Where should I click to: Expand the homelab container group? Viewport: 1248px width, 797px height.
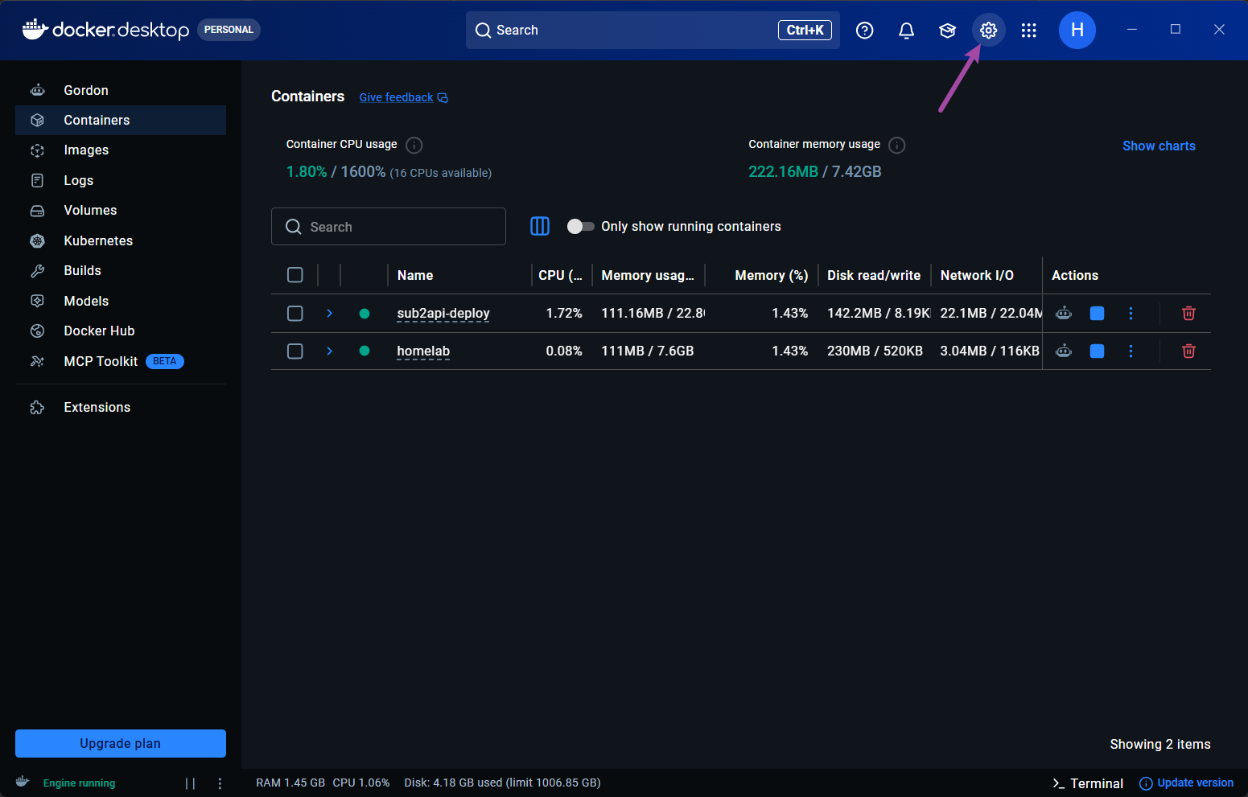(329, 351)
